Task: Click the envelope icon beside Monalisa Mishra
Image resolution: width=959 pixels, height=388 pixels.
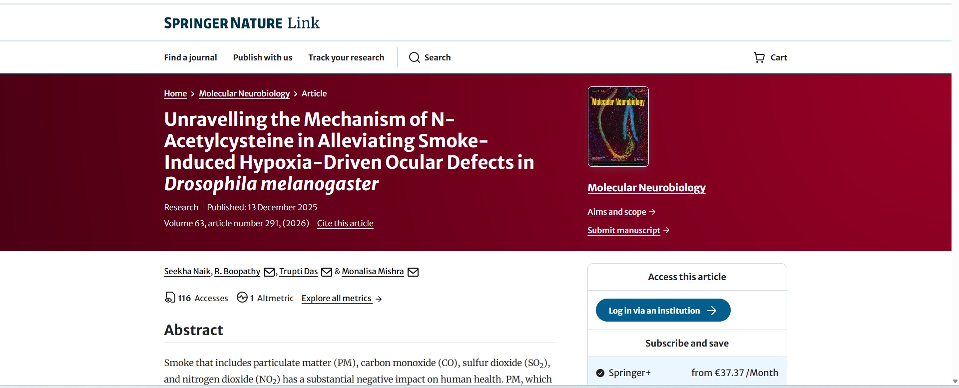Action: click(x=413, y=272)
